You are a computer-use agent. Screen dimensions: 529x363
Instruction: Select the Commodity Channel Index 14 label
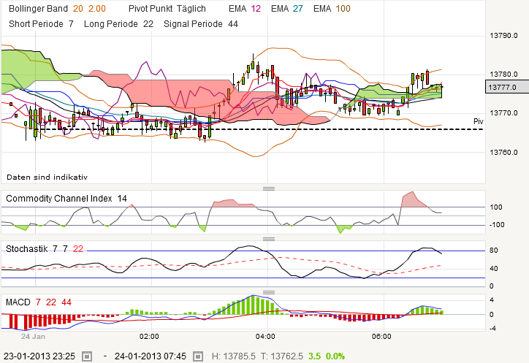pos(66,199)
